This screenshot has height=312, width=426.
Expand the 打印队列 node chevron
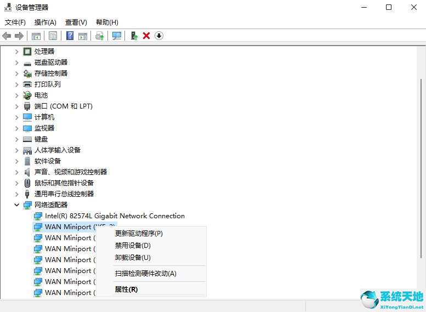17,84
